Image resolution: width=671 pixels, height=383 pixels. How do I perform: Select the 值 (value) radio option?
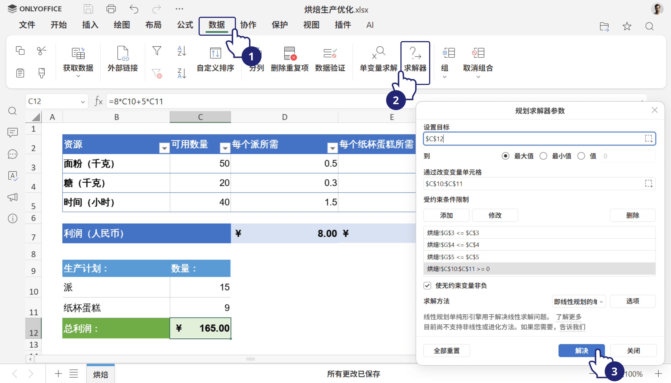point(581,156)
